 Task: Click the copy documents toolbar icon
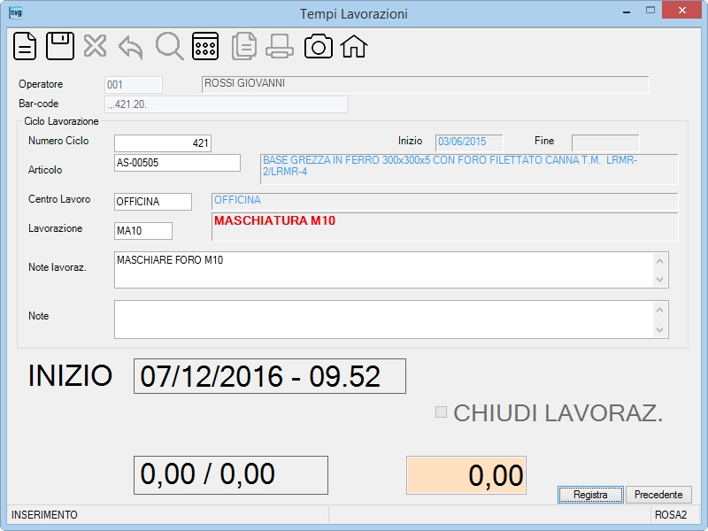[x=244, y=46]
